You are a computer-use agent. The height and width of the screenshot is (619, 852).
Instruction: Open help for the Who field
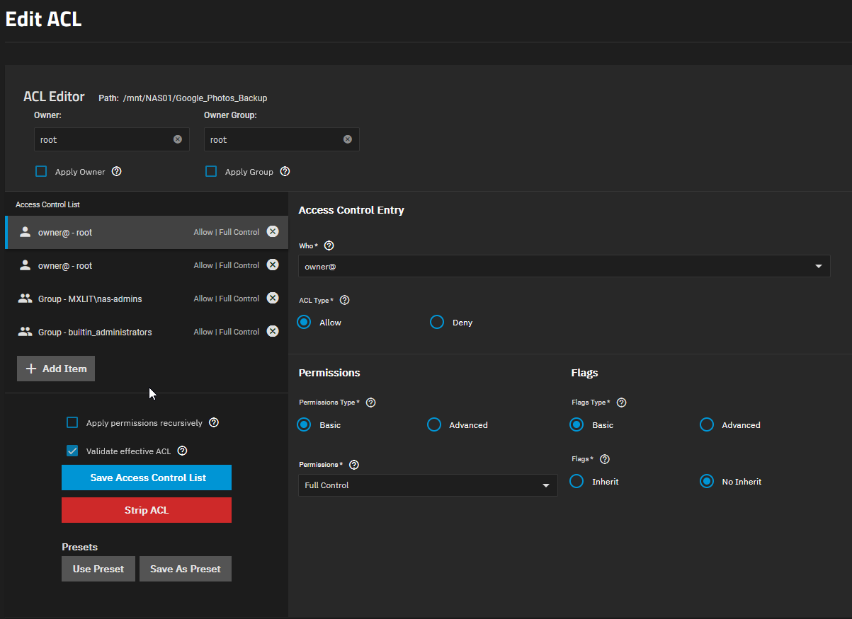pos(329,245)
